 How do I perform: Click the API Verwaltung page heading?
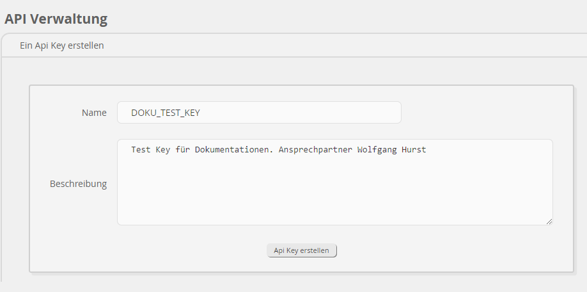56,19
